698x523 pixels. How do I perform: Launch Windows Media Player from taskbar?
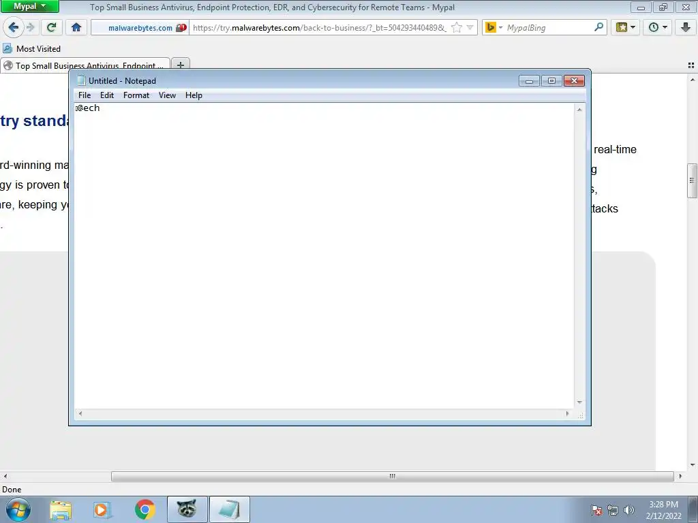tap(102, 509)
